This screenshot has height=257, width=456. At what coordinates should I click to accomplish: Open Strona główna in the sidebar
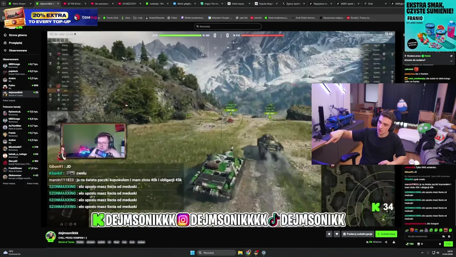(15, 35)
